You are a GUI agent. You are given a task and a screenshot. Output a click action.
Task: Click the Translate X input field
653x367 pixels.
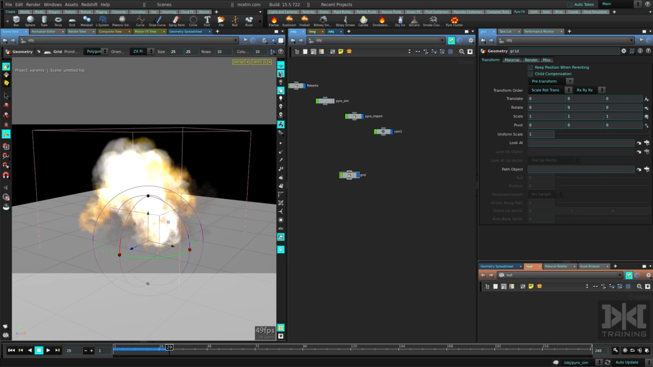pyautogui.click(x=546, y=99)
